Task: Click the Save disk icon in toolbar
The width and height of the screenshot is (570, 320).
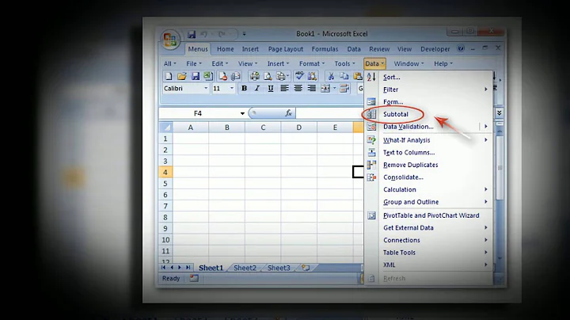Action: pos(196,76)
